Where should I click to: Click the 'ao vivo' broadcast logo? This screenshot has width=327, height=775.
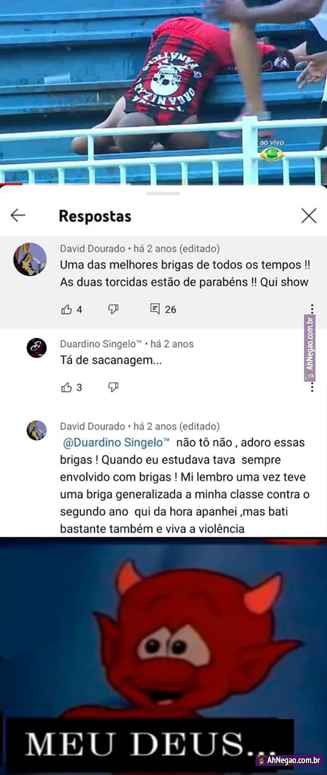pyautogui.click(x=272, y=151)
